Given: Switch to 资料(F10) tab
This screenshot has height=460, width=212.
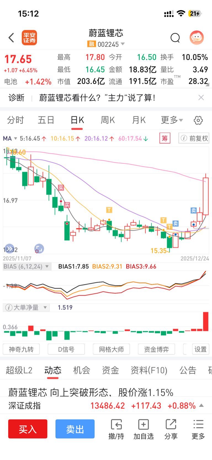Looking at the screenshot, I should pos(149,370).
